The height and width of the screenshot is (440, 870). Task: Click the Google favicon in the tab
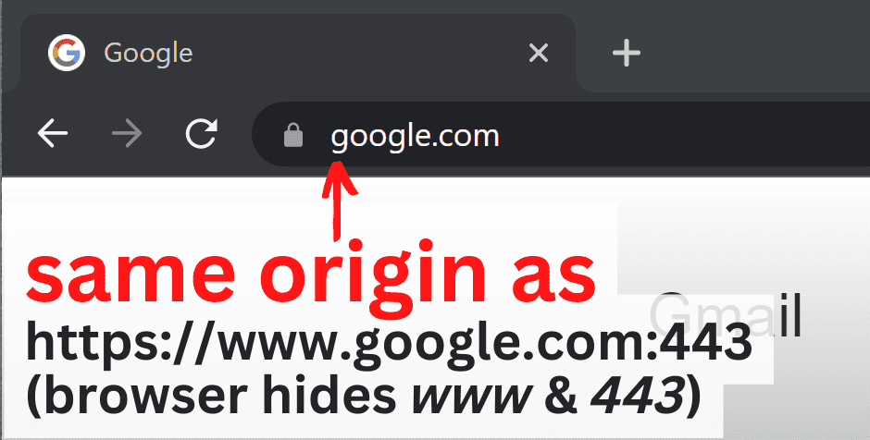pyautogui.click(x=67, y=54)
